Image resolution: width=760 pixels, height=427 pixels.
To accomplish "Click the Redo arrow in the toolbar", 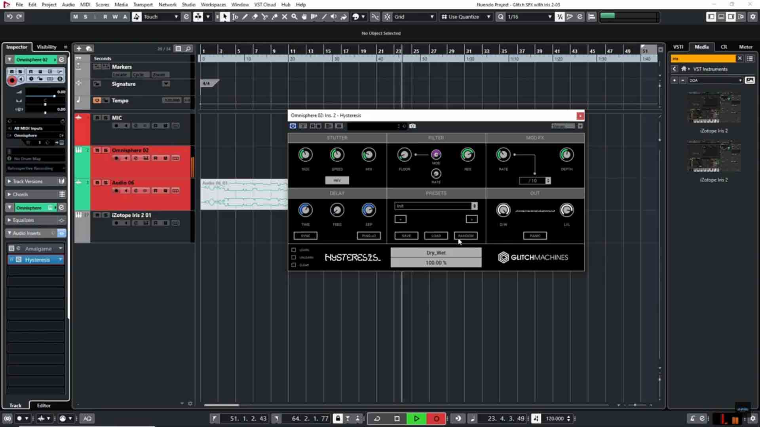I will 19,17.
